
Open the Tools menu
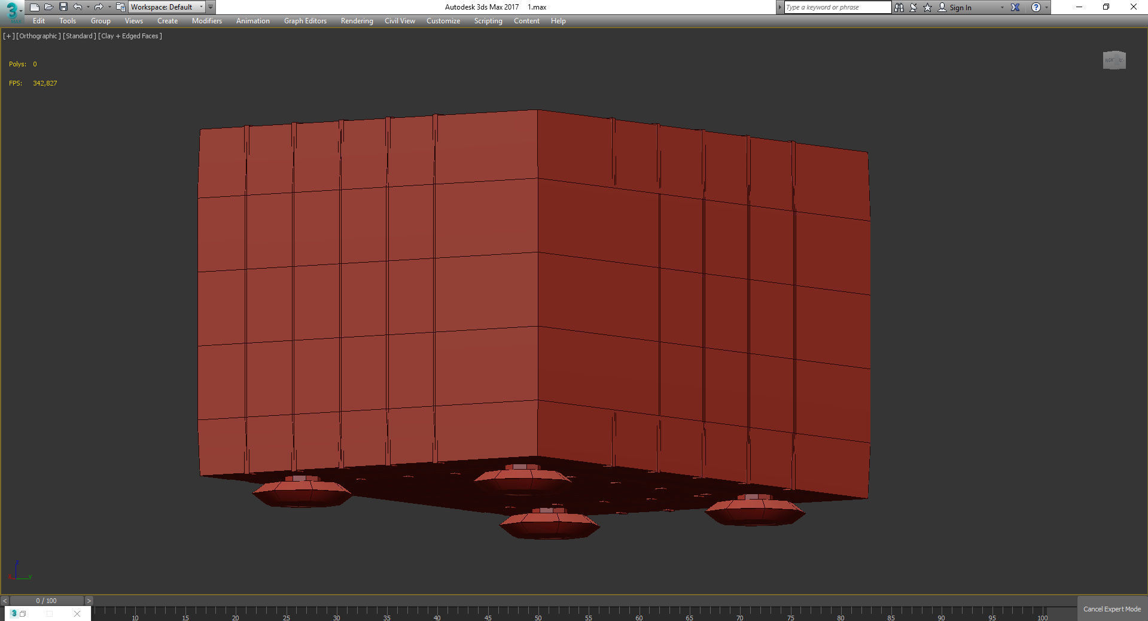68,21
